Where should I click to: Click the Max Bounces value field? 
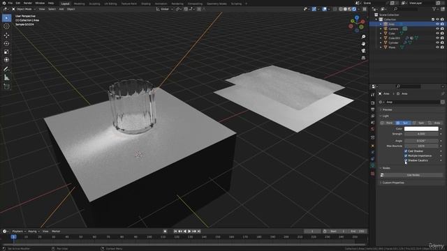(421, 146)
